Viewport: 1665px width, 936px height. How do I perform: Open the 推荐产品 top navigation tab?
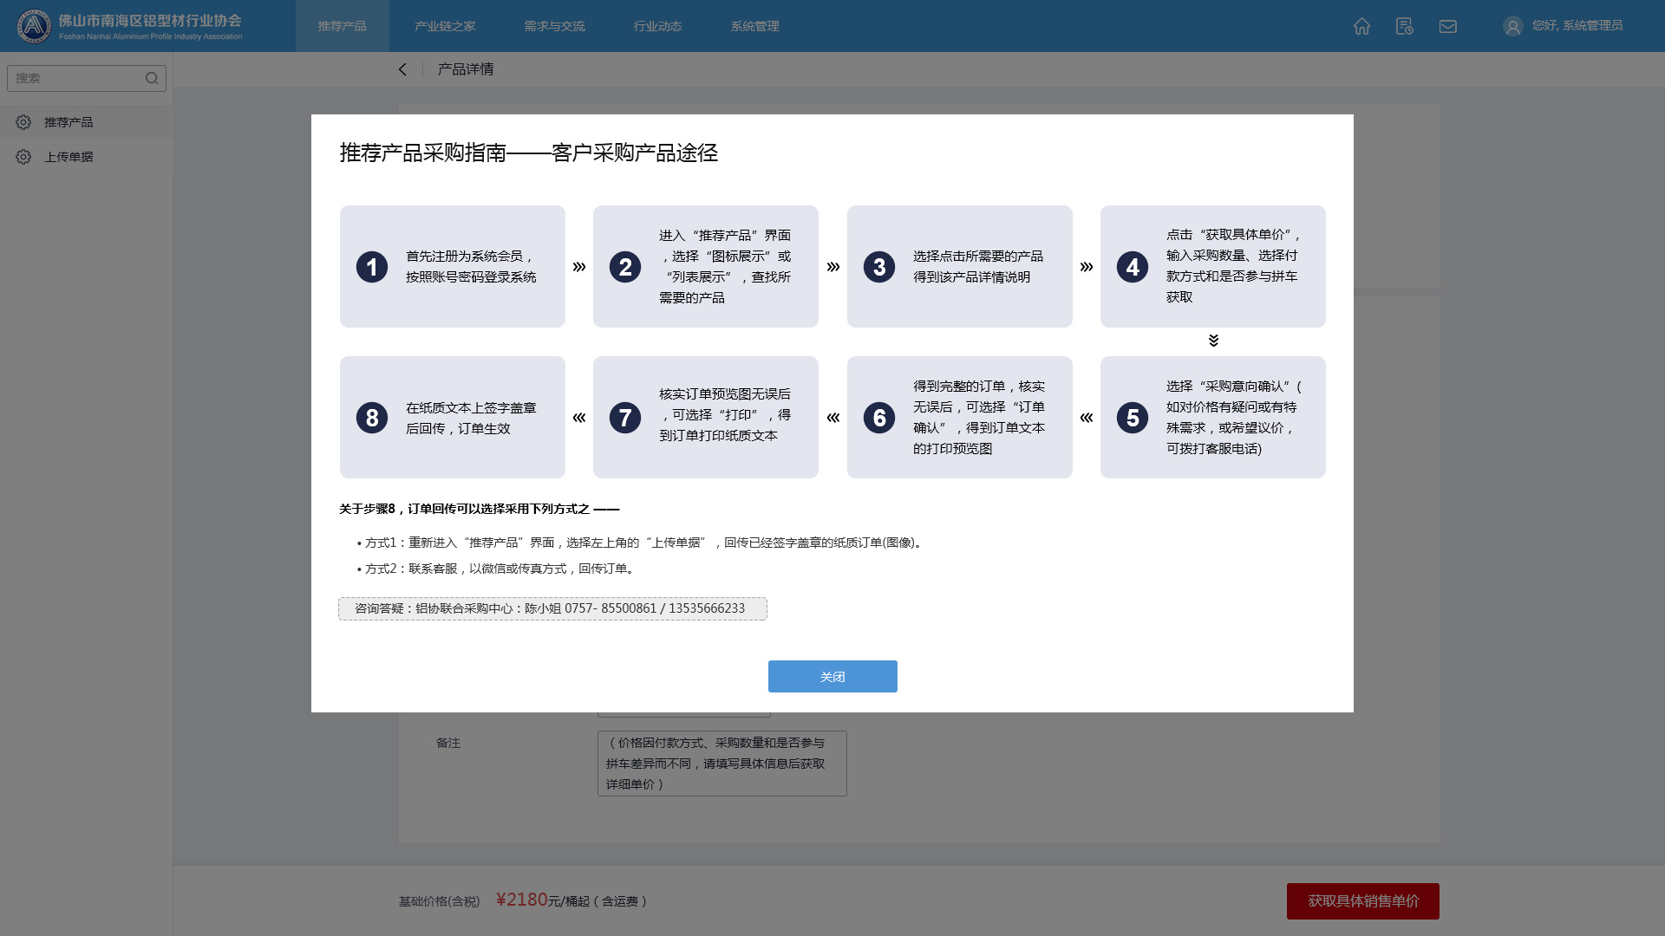coord(342,26)
